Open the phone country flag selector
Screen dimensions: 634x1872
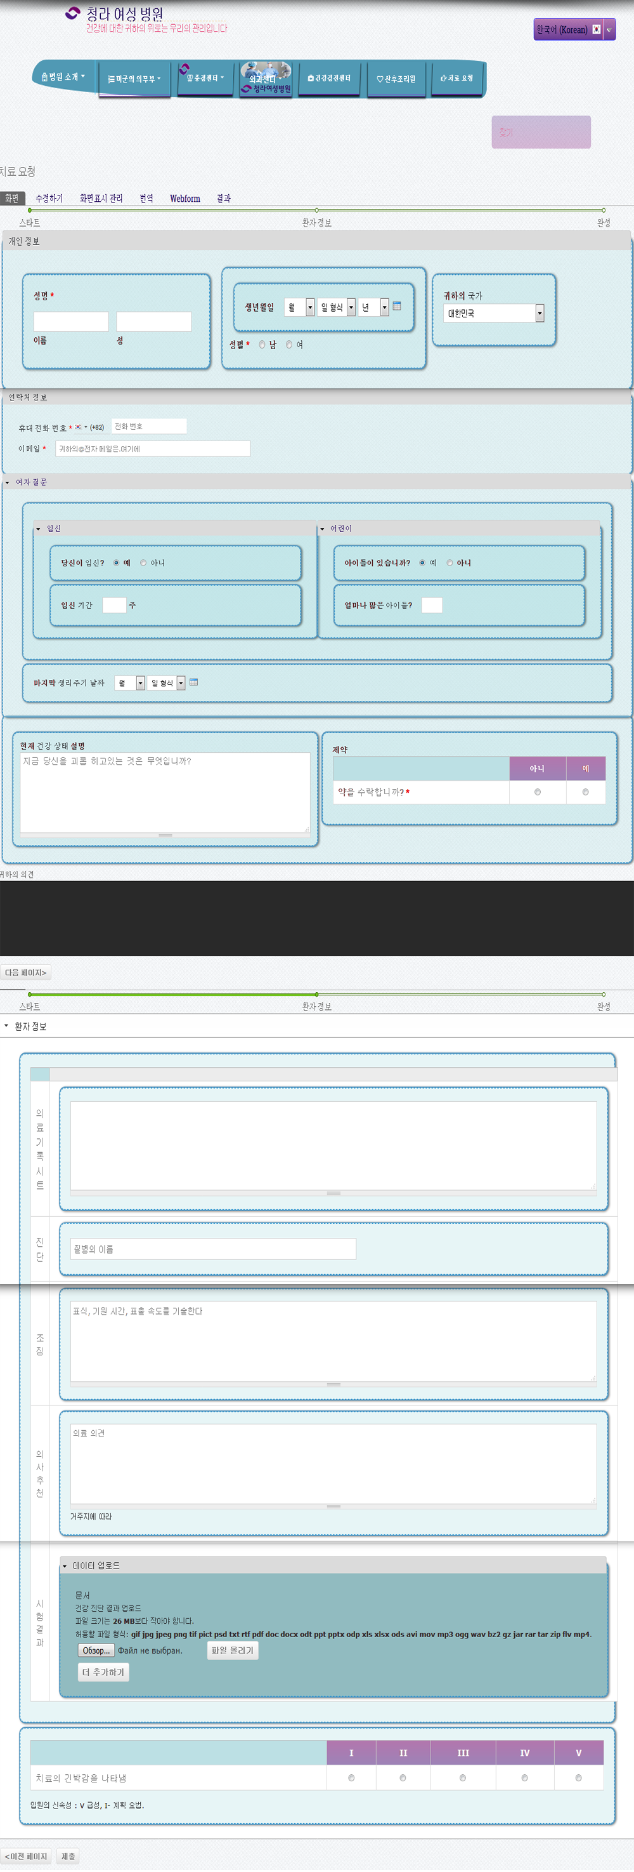pos(81,427)
